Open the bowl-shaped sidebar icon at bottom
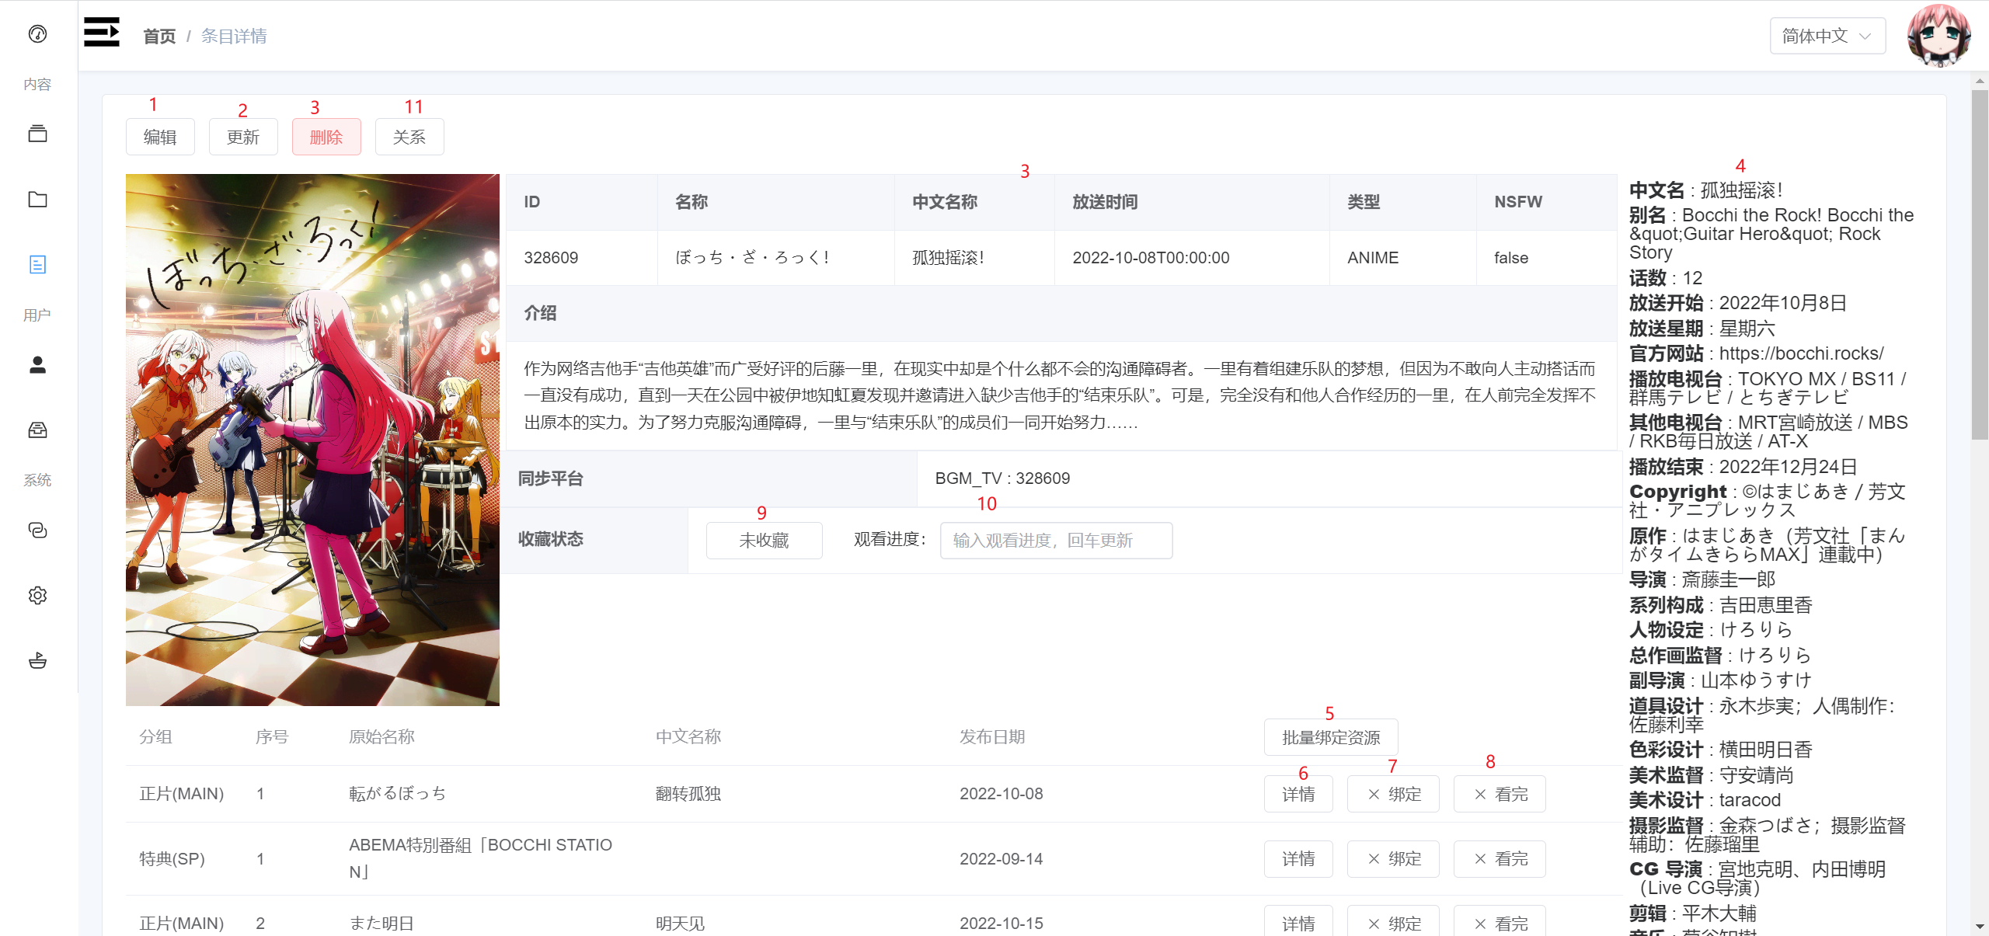Image resolution: width=1989 pixels, height=936 pixels. click(37, 661)
